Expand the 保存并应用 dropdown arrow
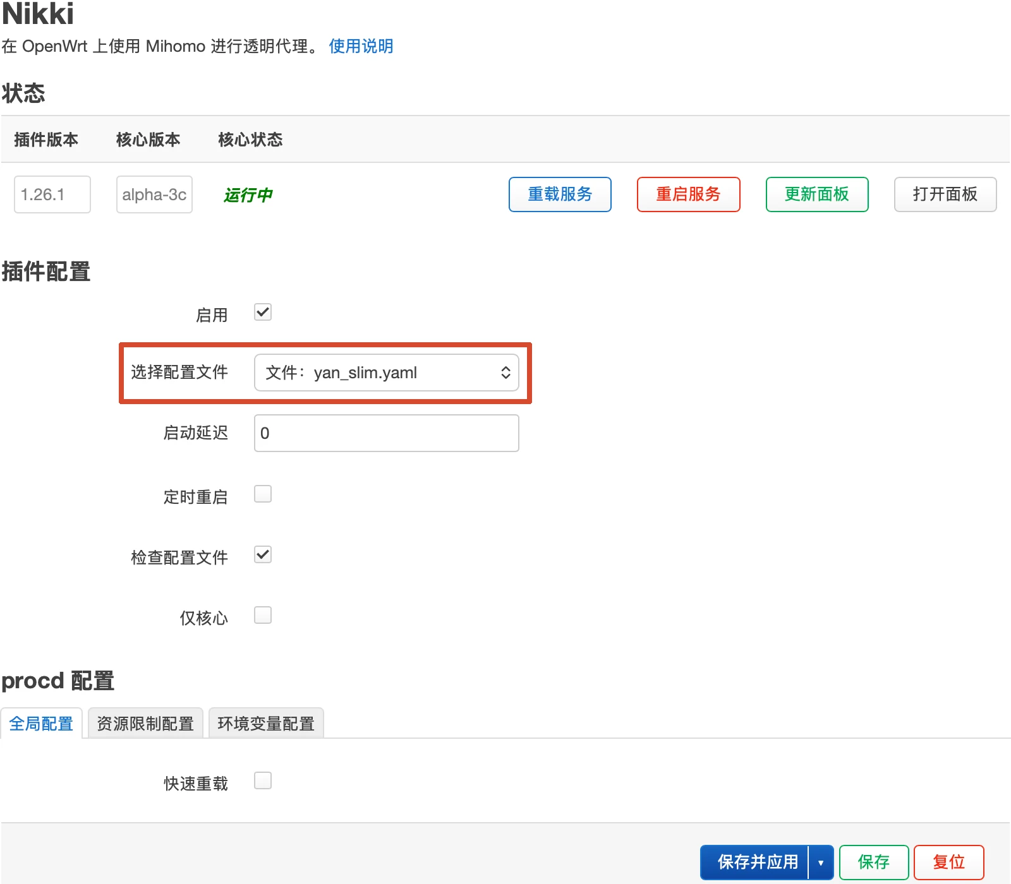 (x=821, y=863)
